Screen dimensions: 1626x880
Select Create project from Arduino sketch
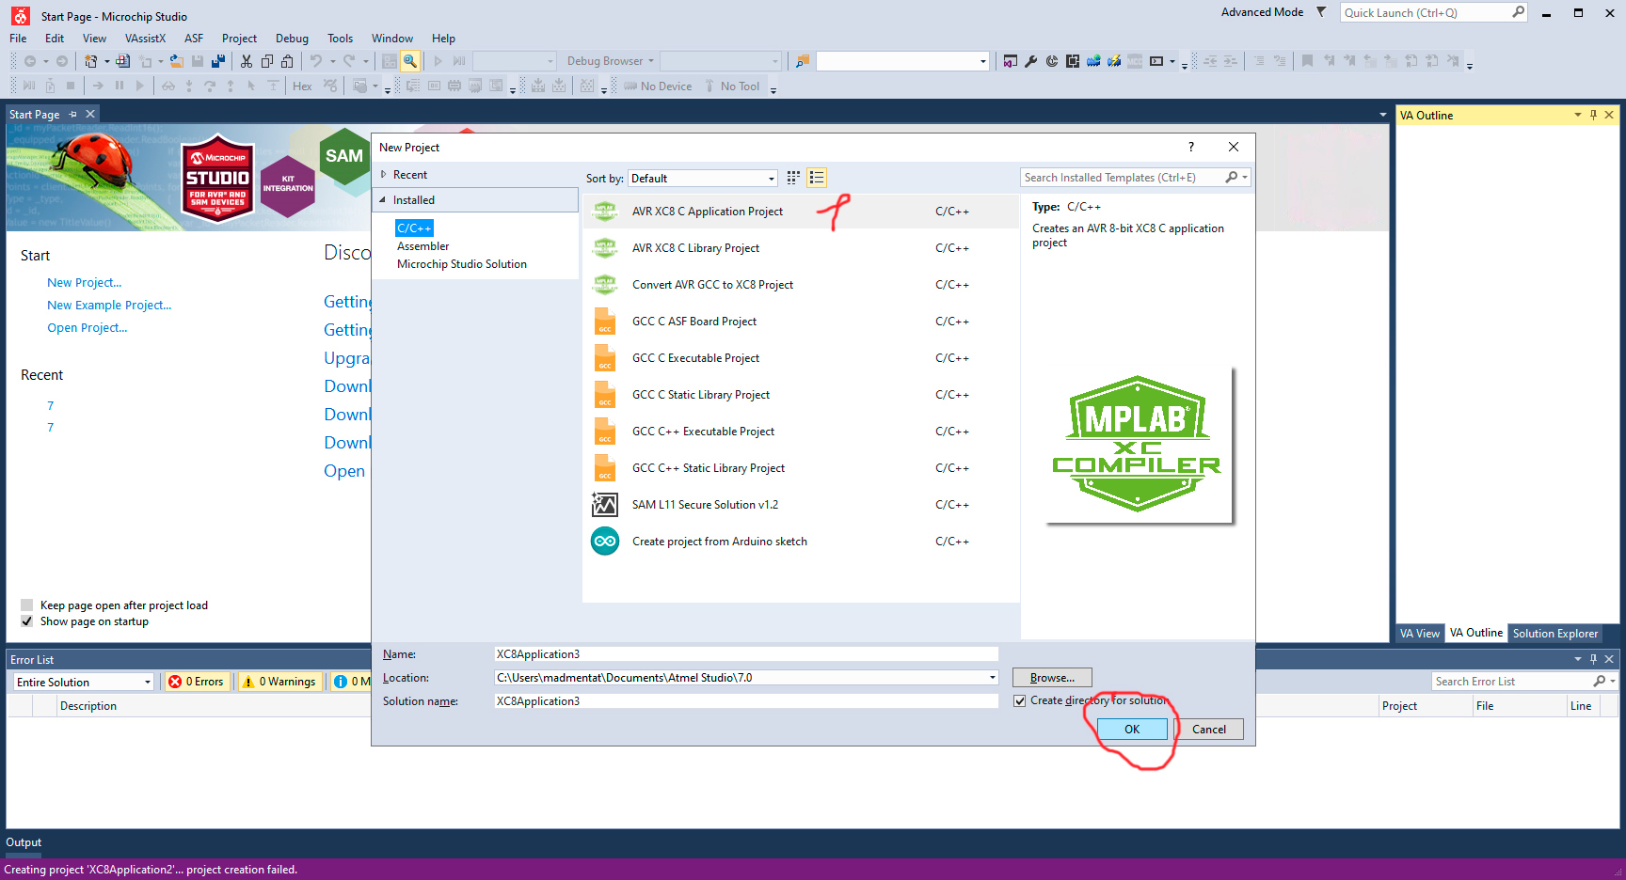click(x=801, y=542)
